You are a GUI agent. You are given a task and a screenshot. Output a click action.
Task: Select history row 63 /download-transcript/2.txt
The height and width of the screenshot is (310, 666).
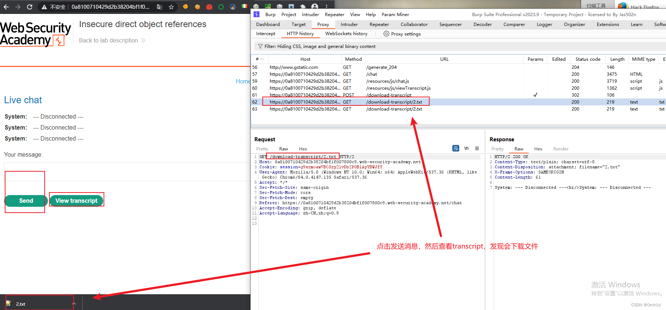458,109
